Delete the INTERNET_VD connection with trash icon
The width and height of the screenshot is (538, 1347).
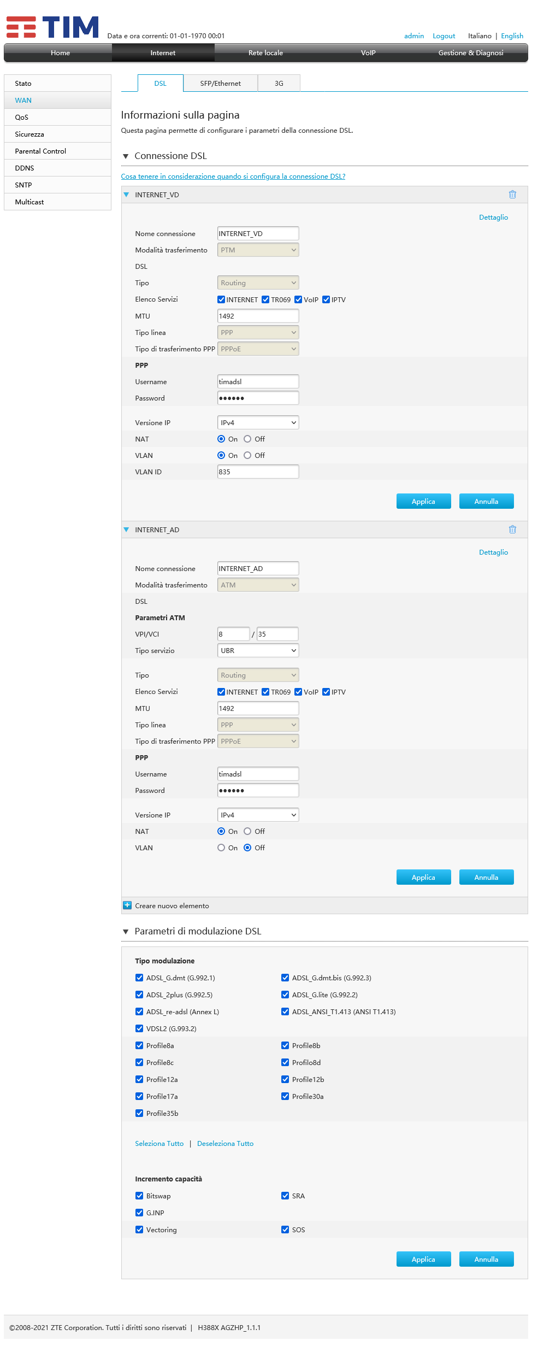[x=512, y=195]
